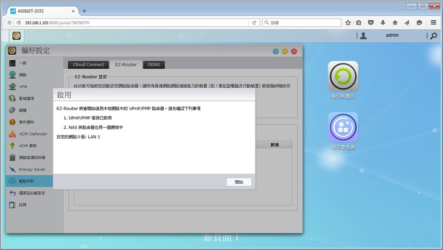Click the ADM magnifier search icon
Image resolution: width=443 pixels, height=250 pixels.
434,36
